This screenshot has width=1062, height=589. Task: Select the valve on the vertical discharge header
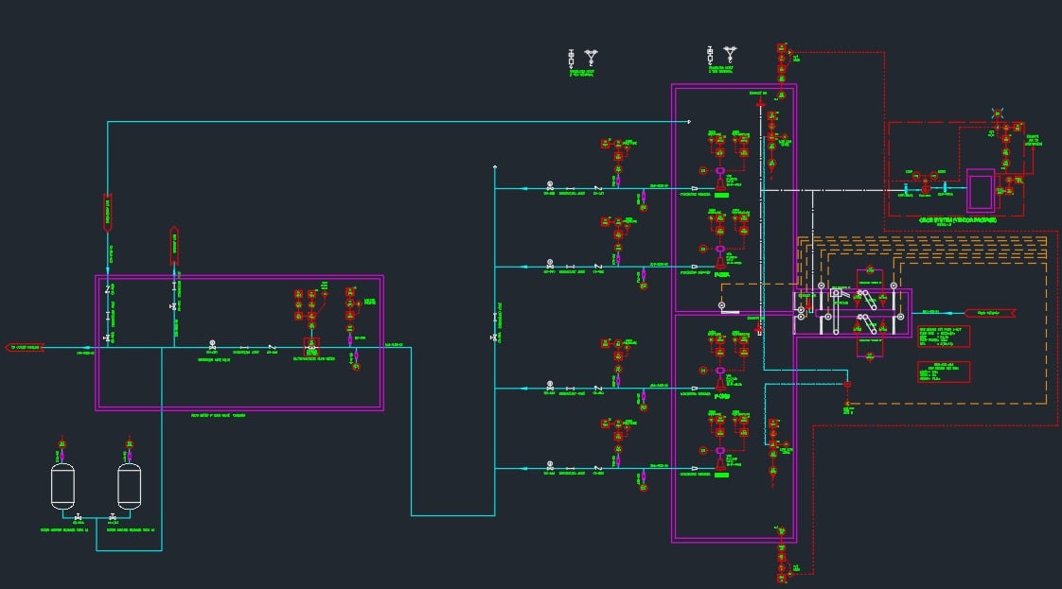(x=494, y=337)
